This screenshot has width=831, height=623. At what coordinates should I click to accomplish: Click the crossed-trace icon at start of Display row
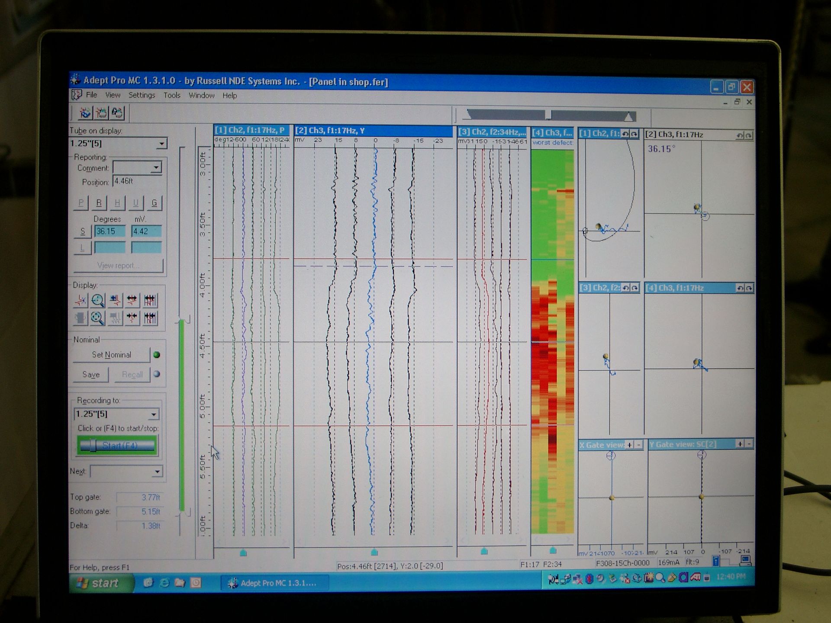[x=81, y=300]
